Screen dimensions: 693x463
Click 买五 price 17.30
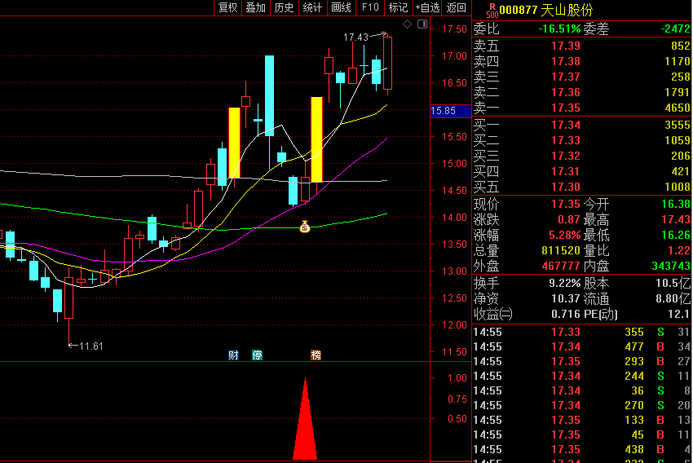[x=565, y=187]
